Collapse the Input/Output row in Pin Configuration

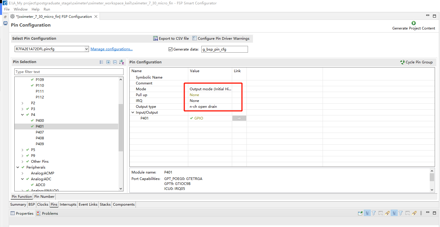coord(133,112)
